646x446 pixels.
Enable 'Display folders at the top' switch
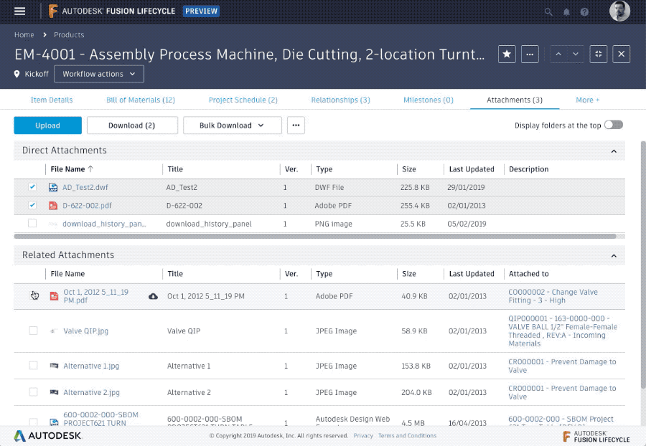pyautogui.click(x=614, y=124)
